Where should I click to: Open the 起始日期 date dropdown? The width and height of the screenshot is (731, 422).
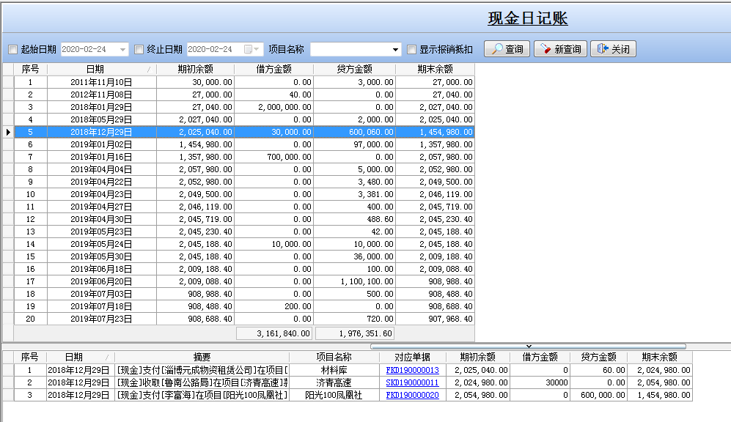[123, 49]
